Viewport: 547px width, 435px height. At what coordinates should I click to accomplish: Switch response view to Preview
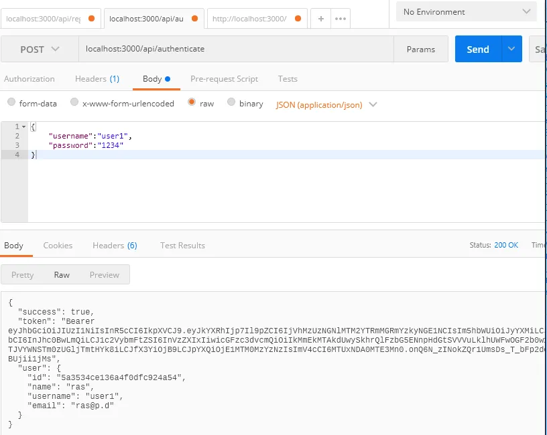tap(104, 275)
